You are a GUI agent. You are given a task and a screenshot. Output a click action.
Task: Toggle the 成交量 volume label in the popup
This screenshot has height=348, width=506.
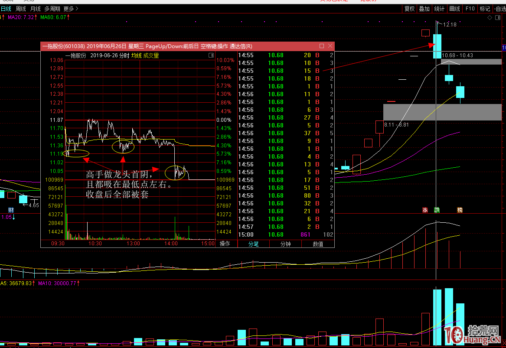(151, 55)
